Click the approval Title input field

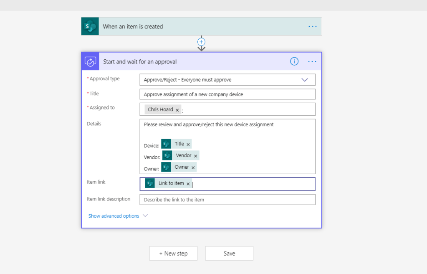point(227,94)
